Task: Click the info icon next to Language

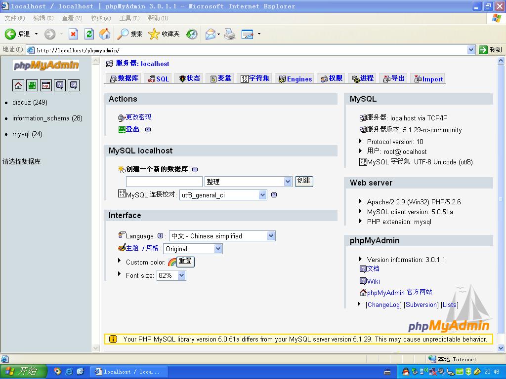Action: 160,236
